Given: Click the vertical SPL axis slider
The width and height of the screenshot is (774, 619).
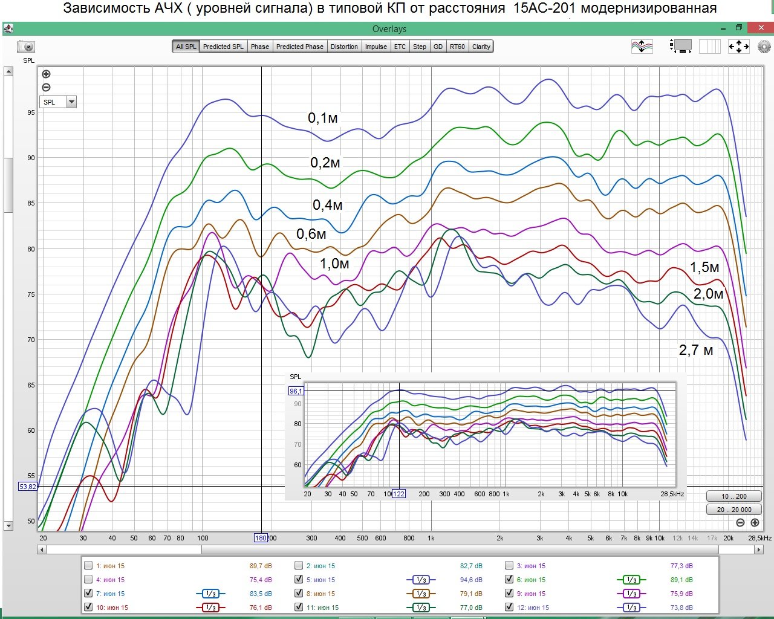Looking at the screenshot, I should (x=8, y=185).
